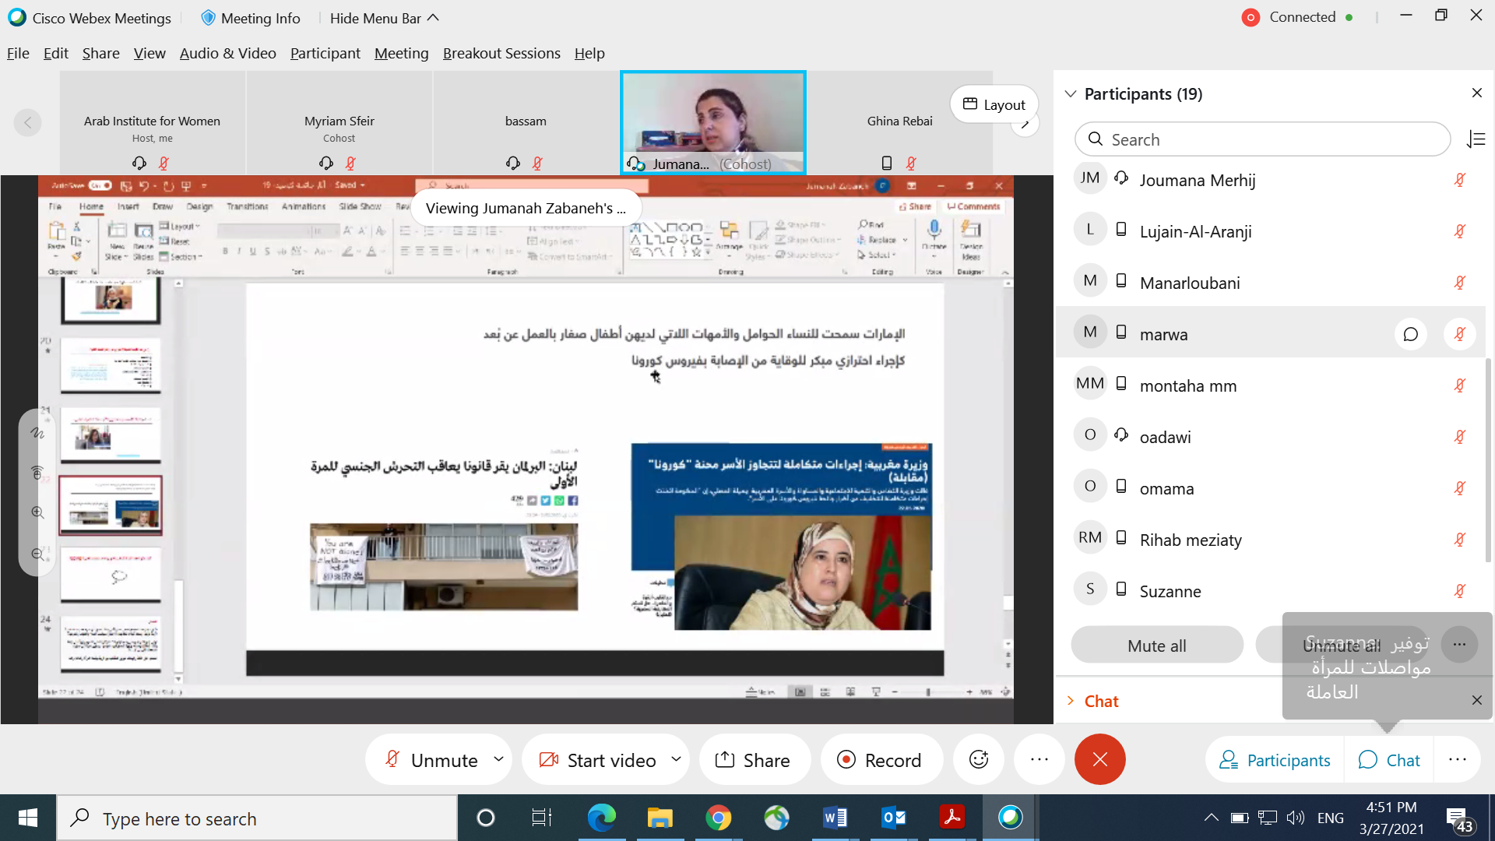Click mute icon for oadawi
This screenshot has height=841, width=1495.
tap(1460, 437)
